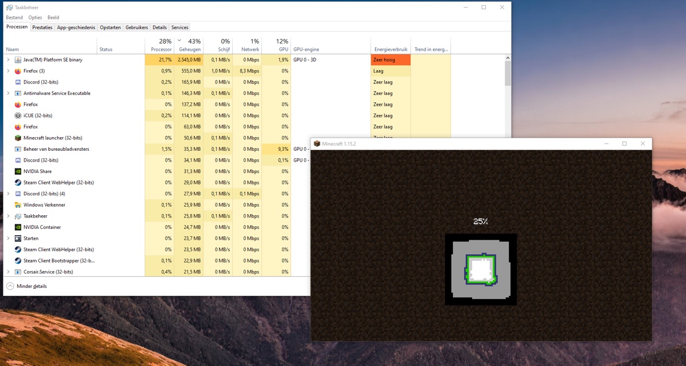The image size is (686, 366).
Task: Click the Minder details button label
Action: [x=31, y=286]
